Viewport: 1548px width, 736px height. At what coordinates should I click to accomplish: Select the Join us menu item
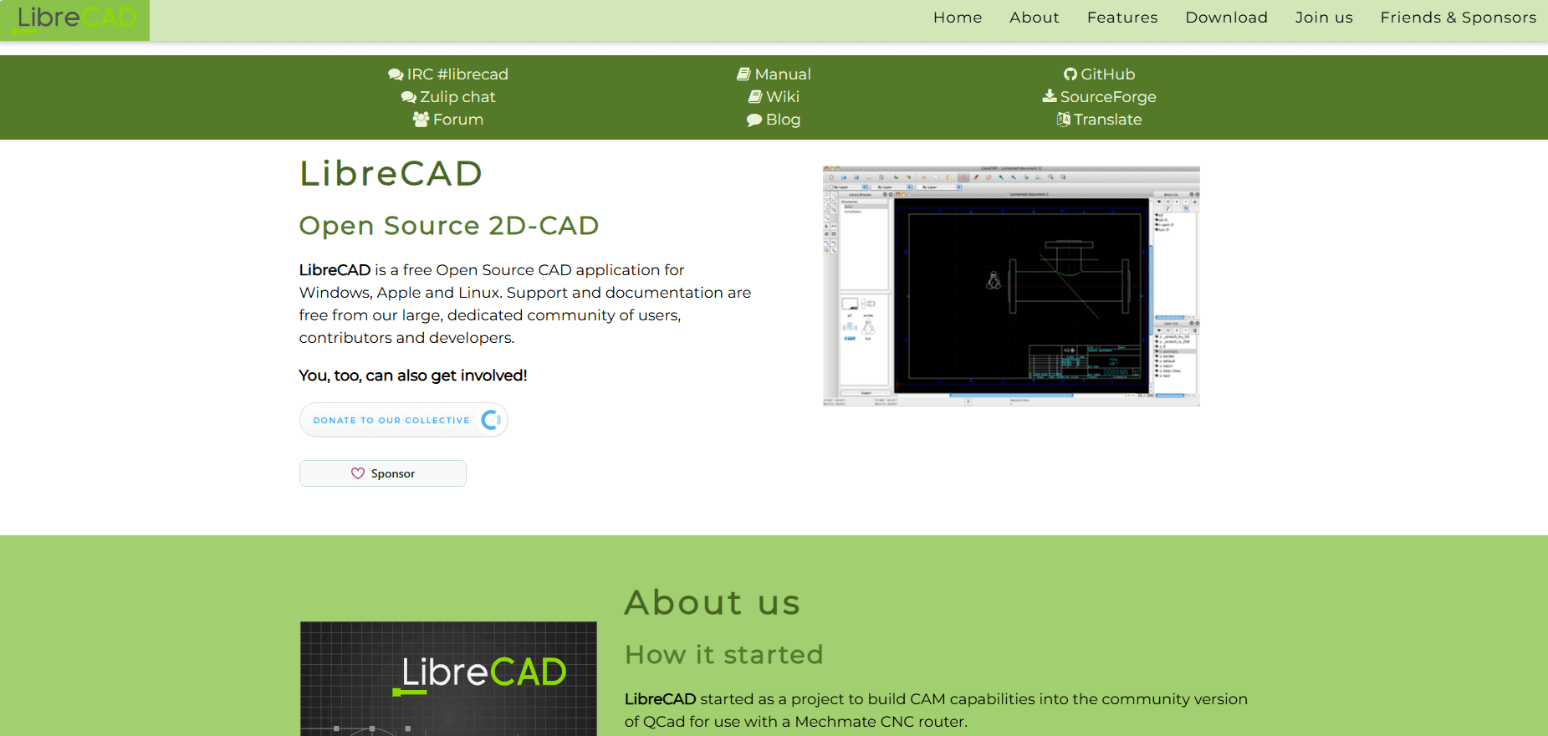point(1324,18)
